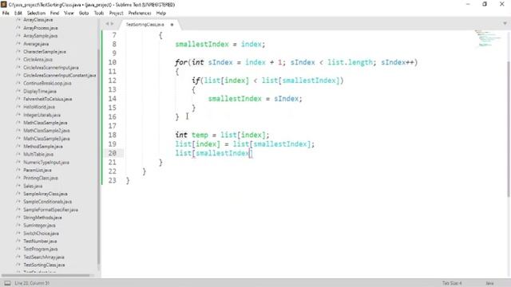Open SampleArrayClass.java in the sidebar
Screen dimensions: 511x287
point(46,194)
